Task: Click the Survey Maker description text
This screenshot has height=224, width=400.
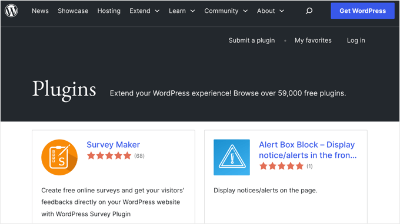Action: pyautogui.click(x=113, y=202)
